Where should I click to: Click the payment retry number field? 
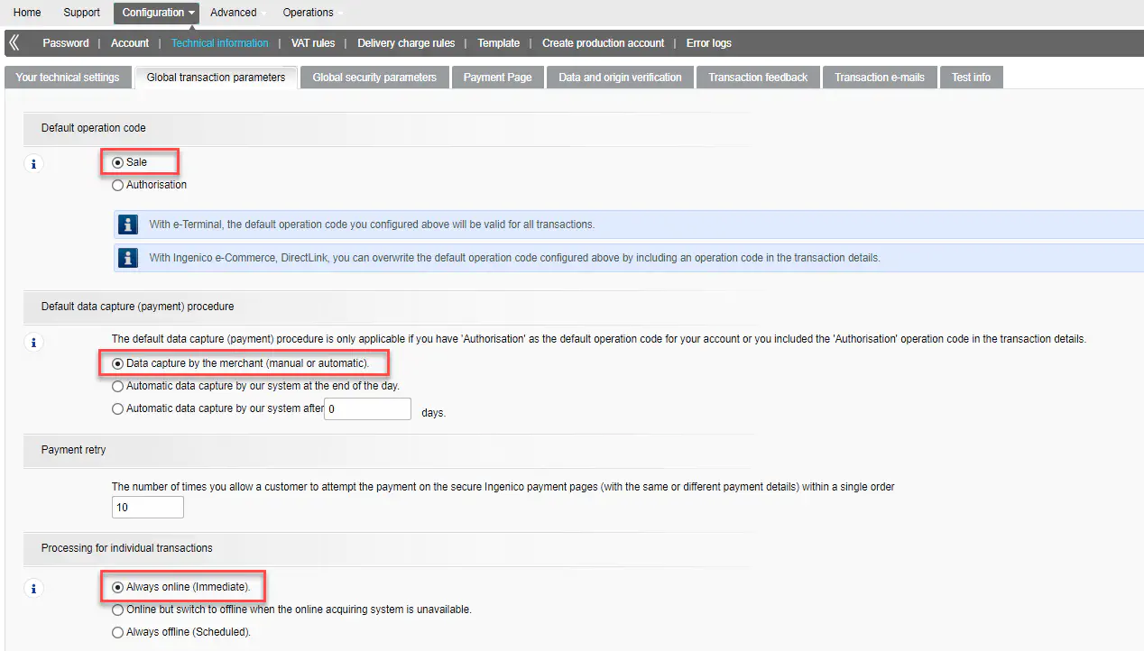[x=148, y=508]
